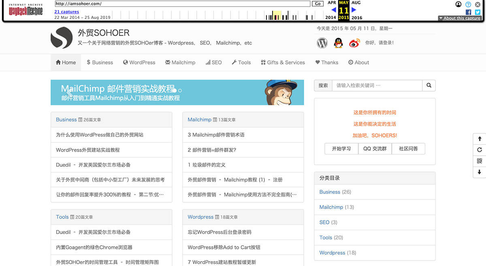The width and height of the screenshot is (486, 266).
Task: Click the keyword search input field
Action: 377,86
